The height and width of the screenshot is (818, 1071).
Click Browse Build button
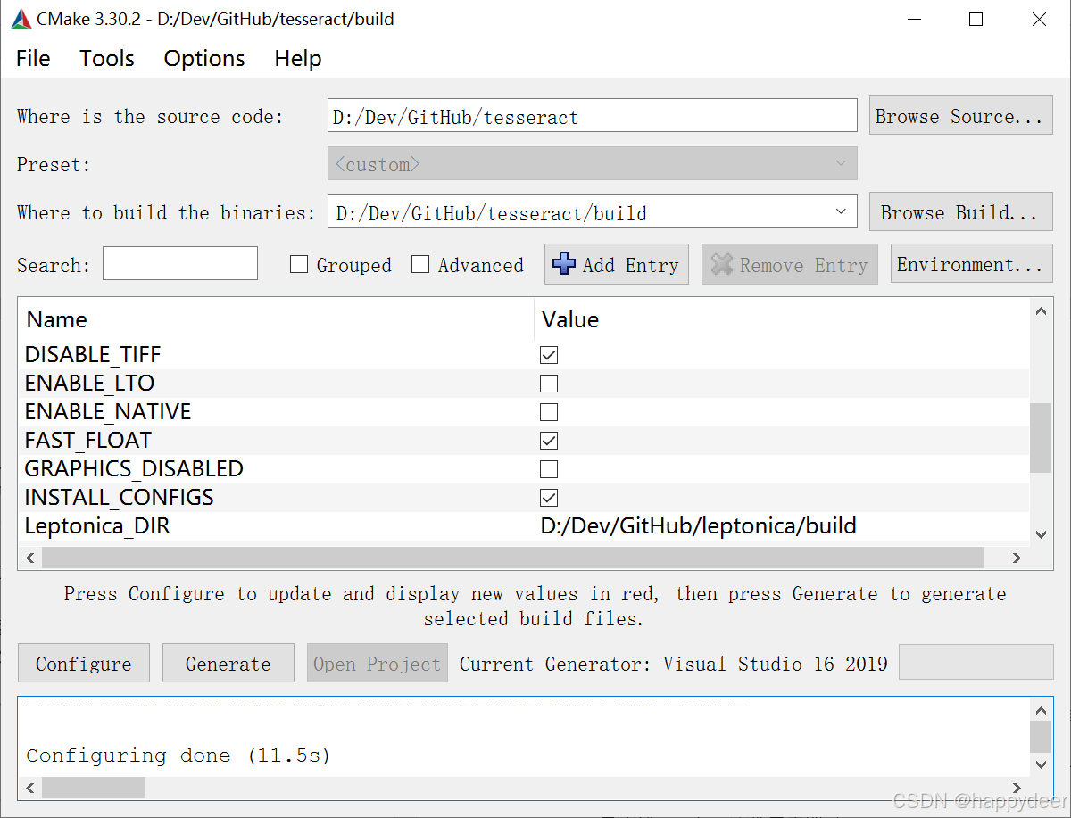click(960, 212)
